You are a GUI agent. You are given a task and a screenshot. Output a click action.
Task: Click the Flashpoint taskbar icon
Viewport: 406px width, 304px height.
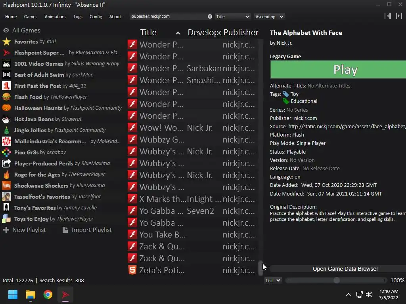coord(65,294)
